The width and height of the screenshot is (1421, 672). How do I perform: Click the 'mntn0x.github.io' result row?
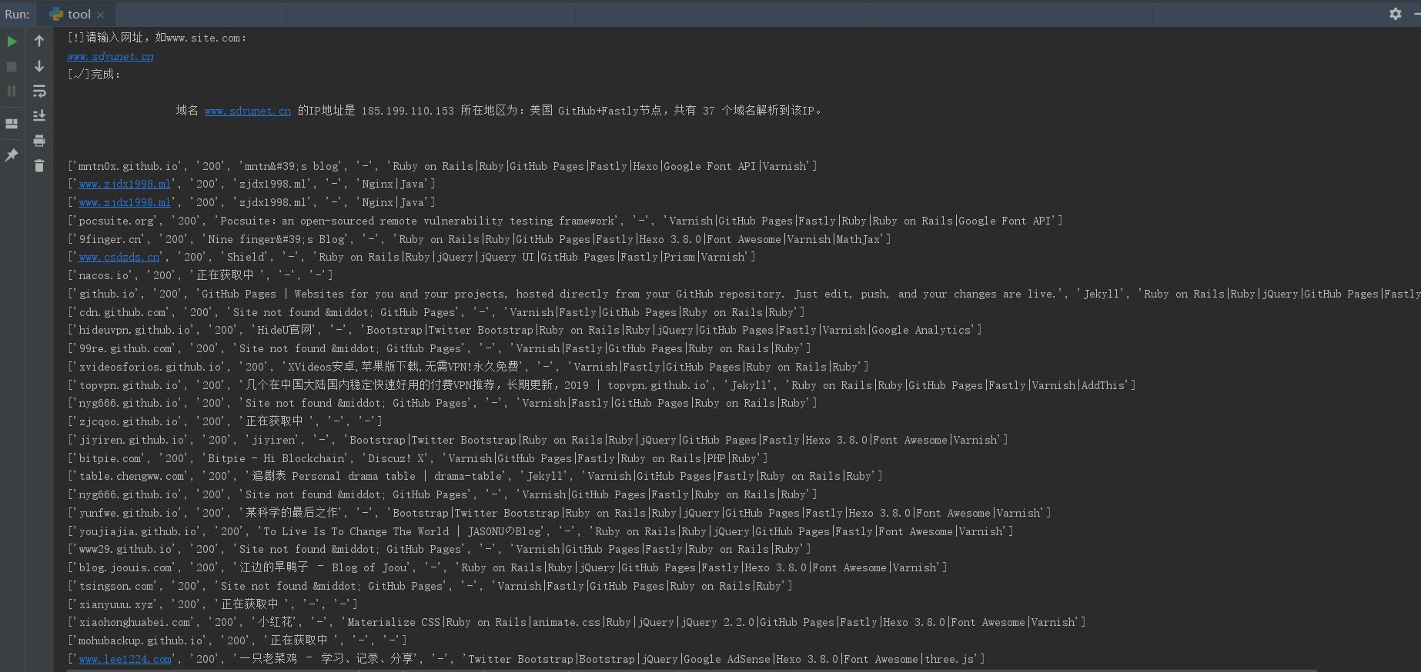click(443, 166)
